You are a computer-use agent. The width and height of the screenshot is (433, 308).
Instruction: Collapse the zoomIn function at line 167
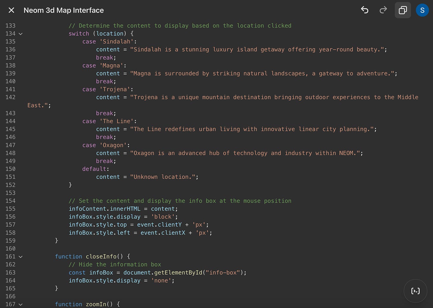21,304
